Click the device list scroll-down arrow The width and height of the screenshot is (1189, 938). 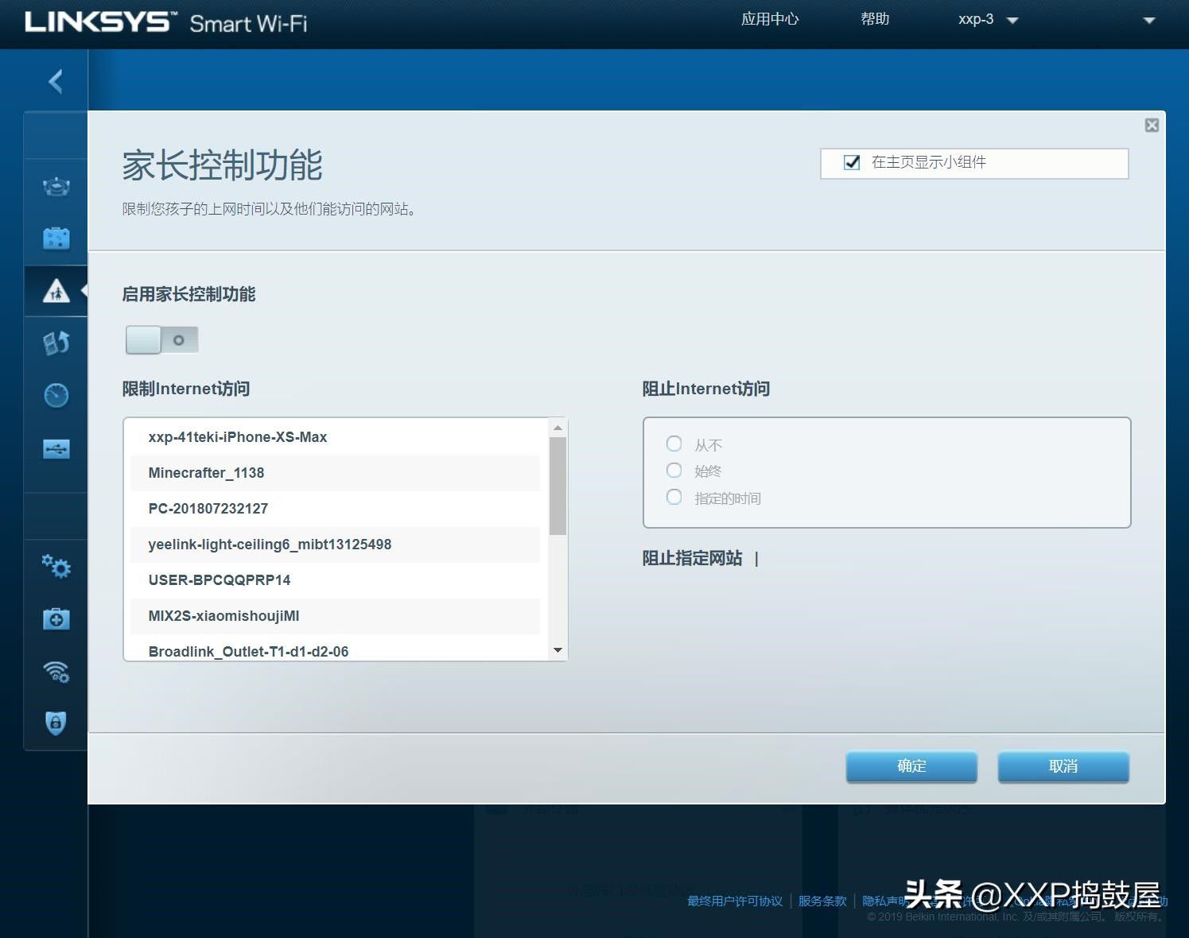(558, 650)
